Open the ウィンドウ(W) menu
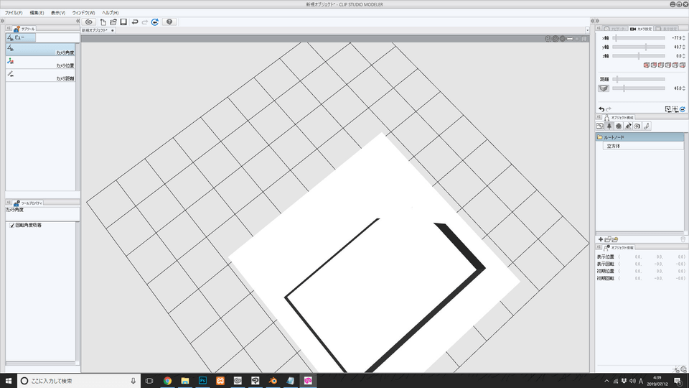Image resolution: width=689 pixels, height=388 pixels. click(84, 13)
